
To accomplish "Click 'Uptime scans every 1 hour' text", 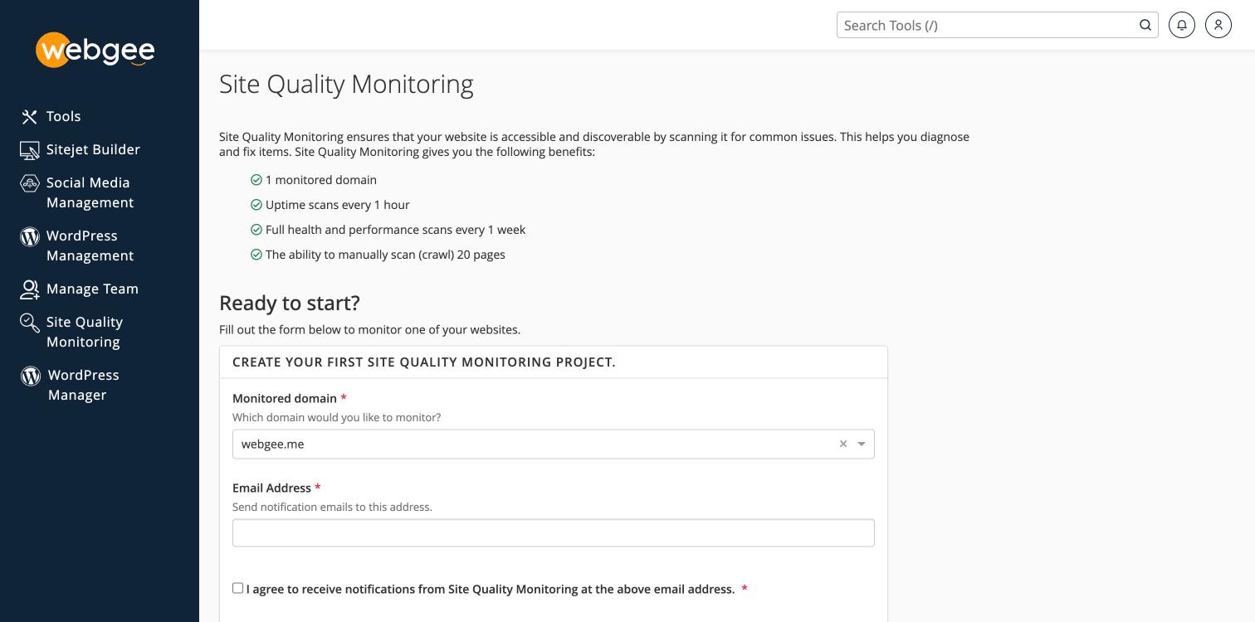I will (x=338, y=205).
